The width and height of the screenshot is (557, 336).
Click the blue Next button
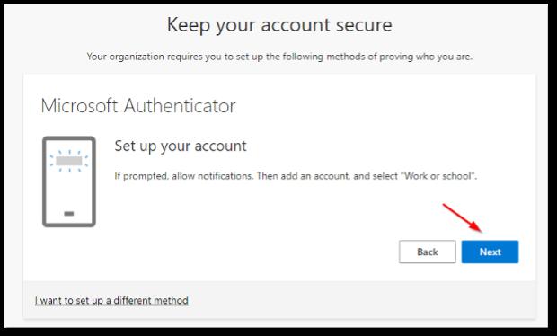490,252
